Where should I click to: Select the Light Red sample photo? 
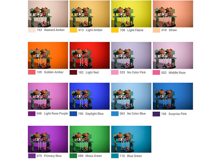pyautogui.click(x=90, y=55)
